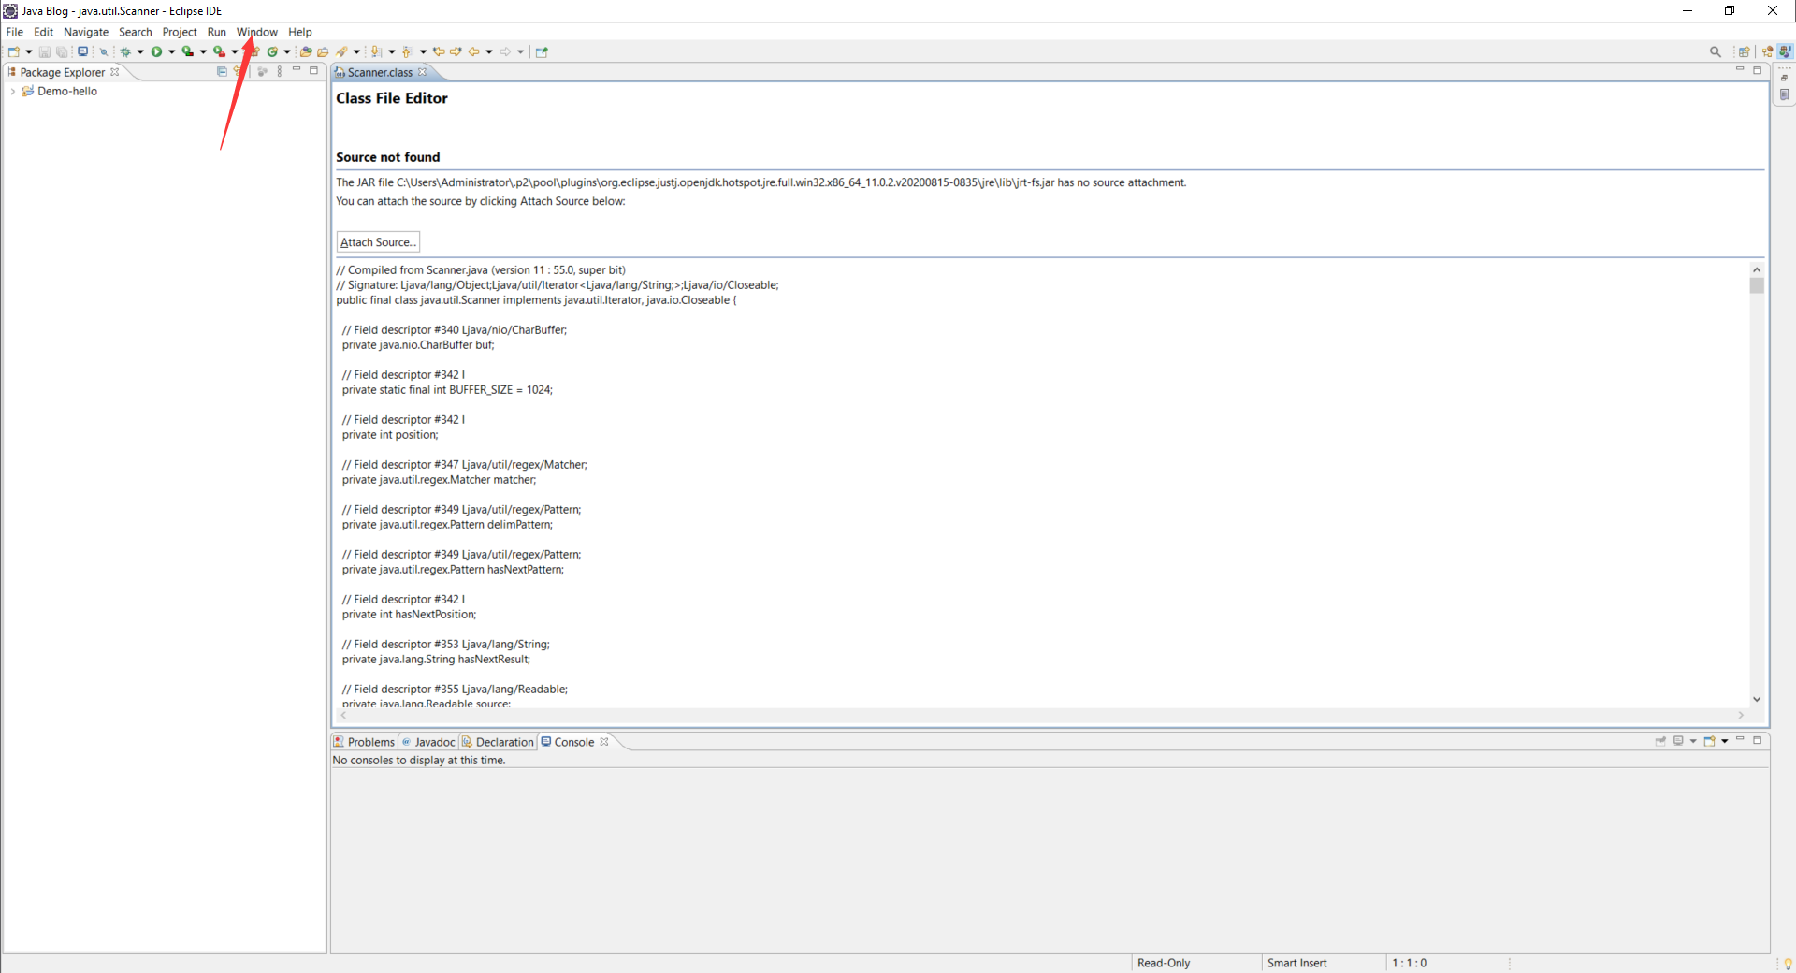Switch to the Problems tab
Viewport: 1796px width, 973px height.
[x=365, y=742]
